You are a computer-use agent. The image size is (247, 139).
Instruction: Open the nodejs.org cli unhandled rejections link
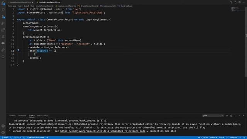[x=103, y=131]
